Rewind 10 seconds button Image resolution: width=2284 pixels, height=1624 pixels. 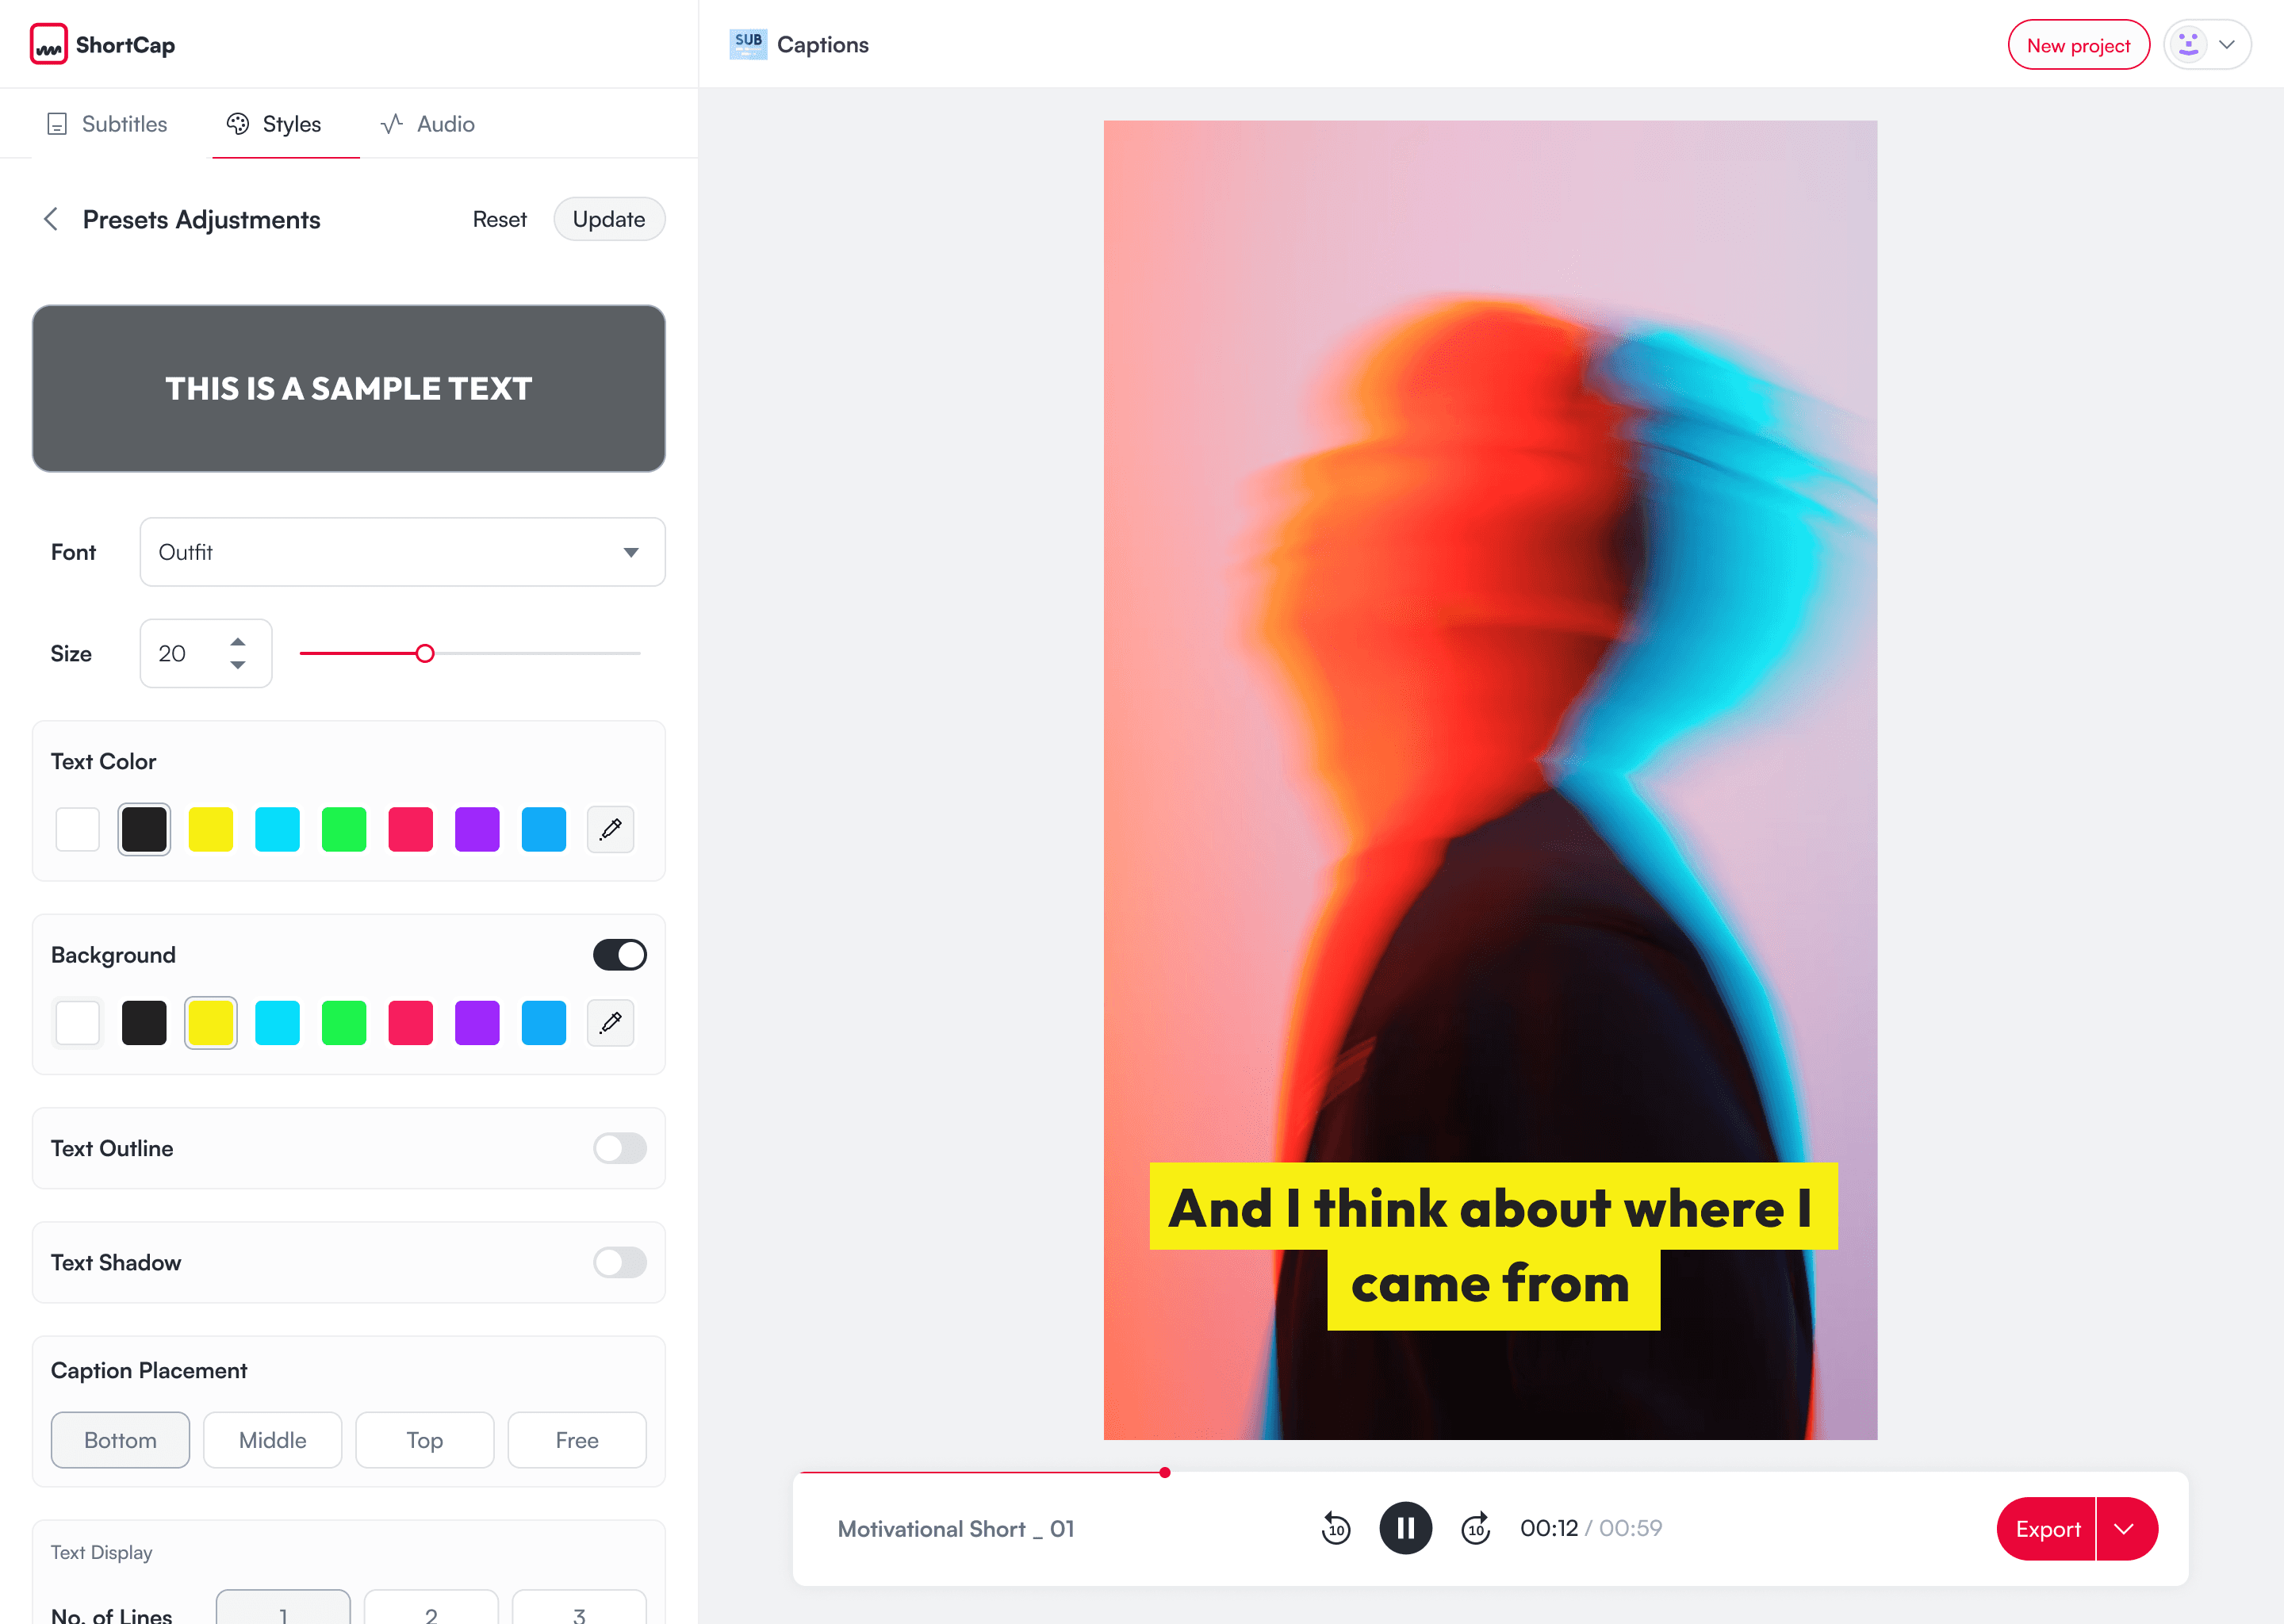pos(1336,1528)
